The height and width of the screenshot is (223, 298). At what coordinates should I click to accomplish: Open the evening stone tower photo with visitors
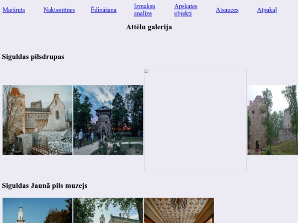click(x=108, y=120)
